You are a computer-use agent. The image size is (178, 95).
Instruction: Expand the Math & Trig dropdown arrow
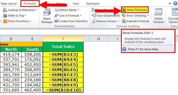click(25, 15)
